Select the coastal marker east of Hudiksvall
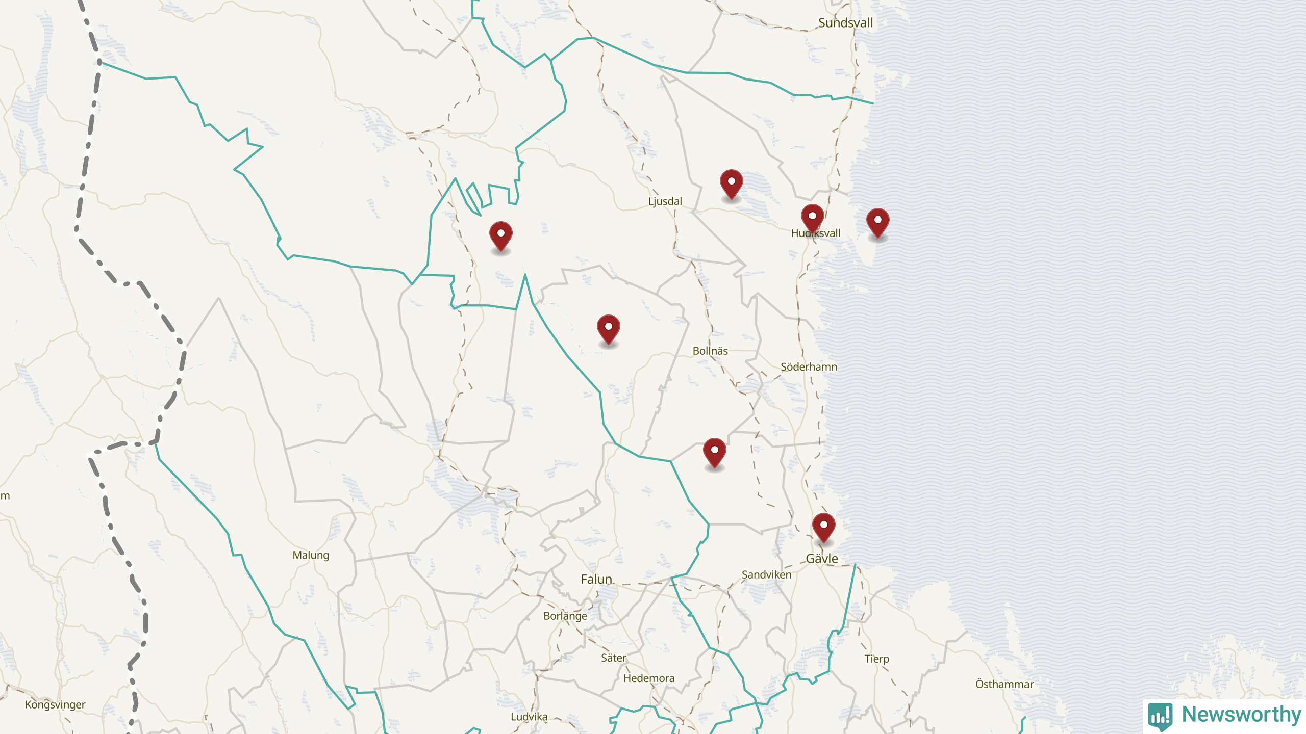This screenshot has height=734, width=1306. pyautogui.click(x=877, y=222)
